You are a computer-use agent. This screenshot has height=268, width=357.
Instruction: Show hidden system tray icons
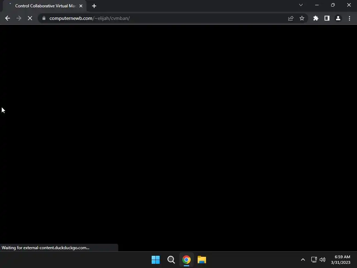tap(303, 260)
